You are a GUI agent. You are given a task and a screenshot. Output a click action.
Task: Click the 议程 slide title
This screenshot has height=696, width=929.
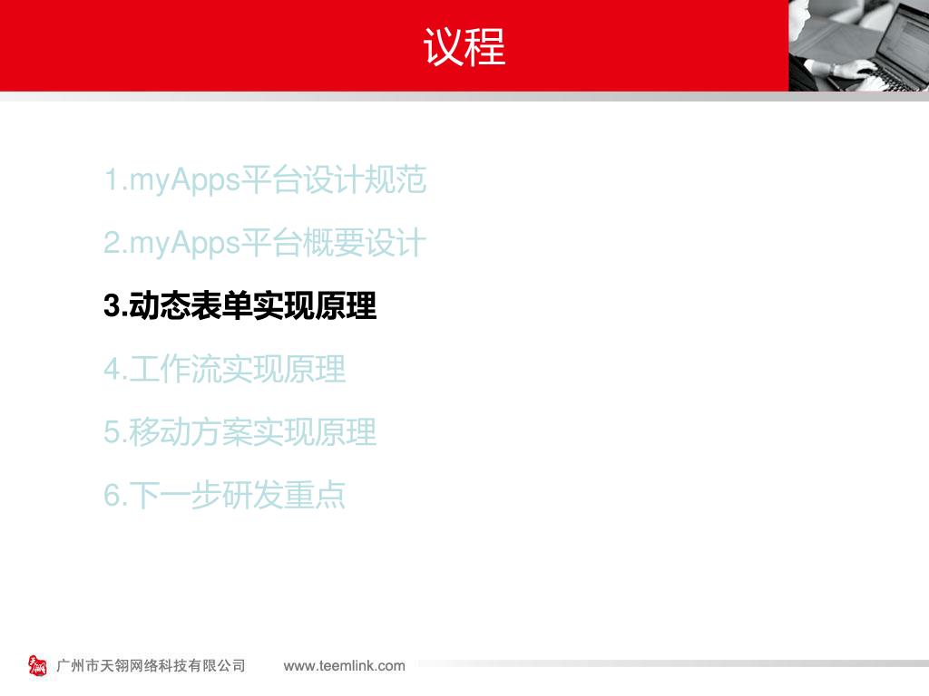[x=464, y=47]
